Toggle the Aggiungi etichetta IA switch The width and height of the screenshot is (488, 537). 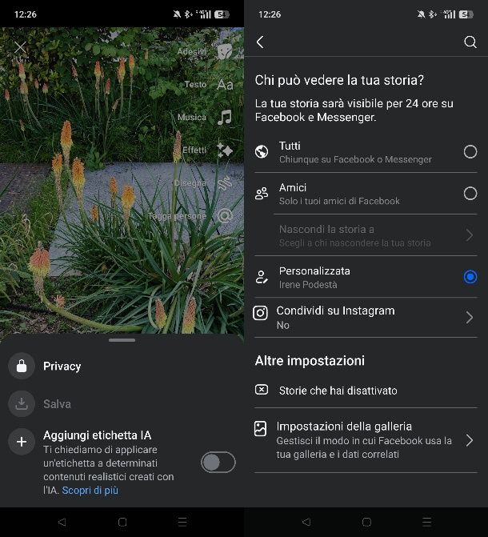tap(218, 462)
